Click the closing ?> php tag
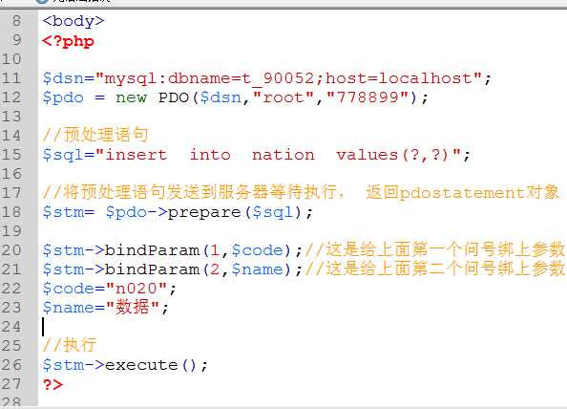This screenshot has width=567, height=409. click(x=52, y=384)
